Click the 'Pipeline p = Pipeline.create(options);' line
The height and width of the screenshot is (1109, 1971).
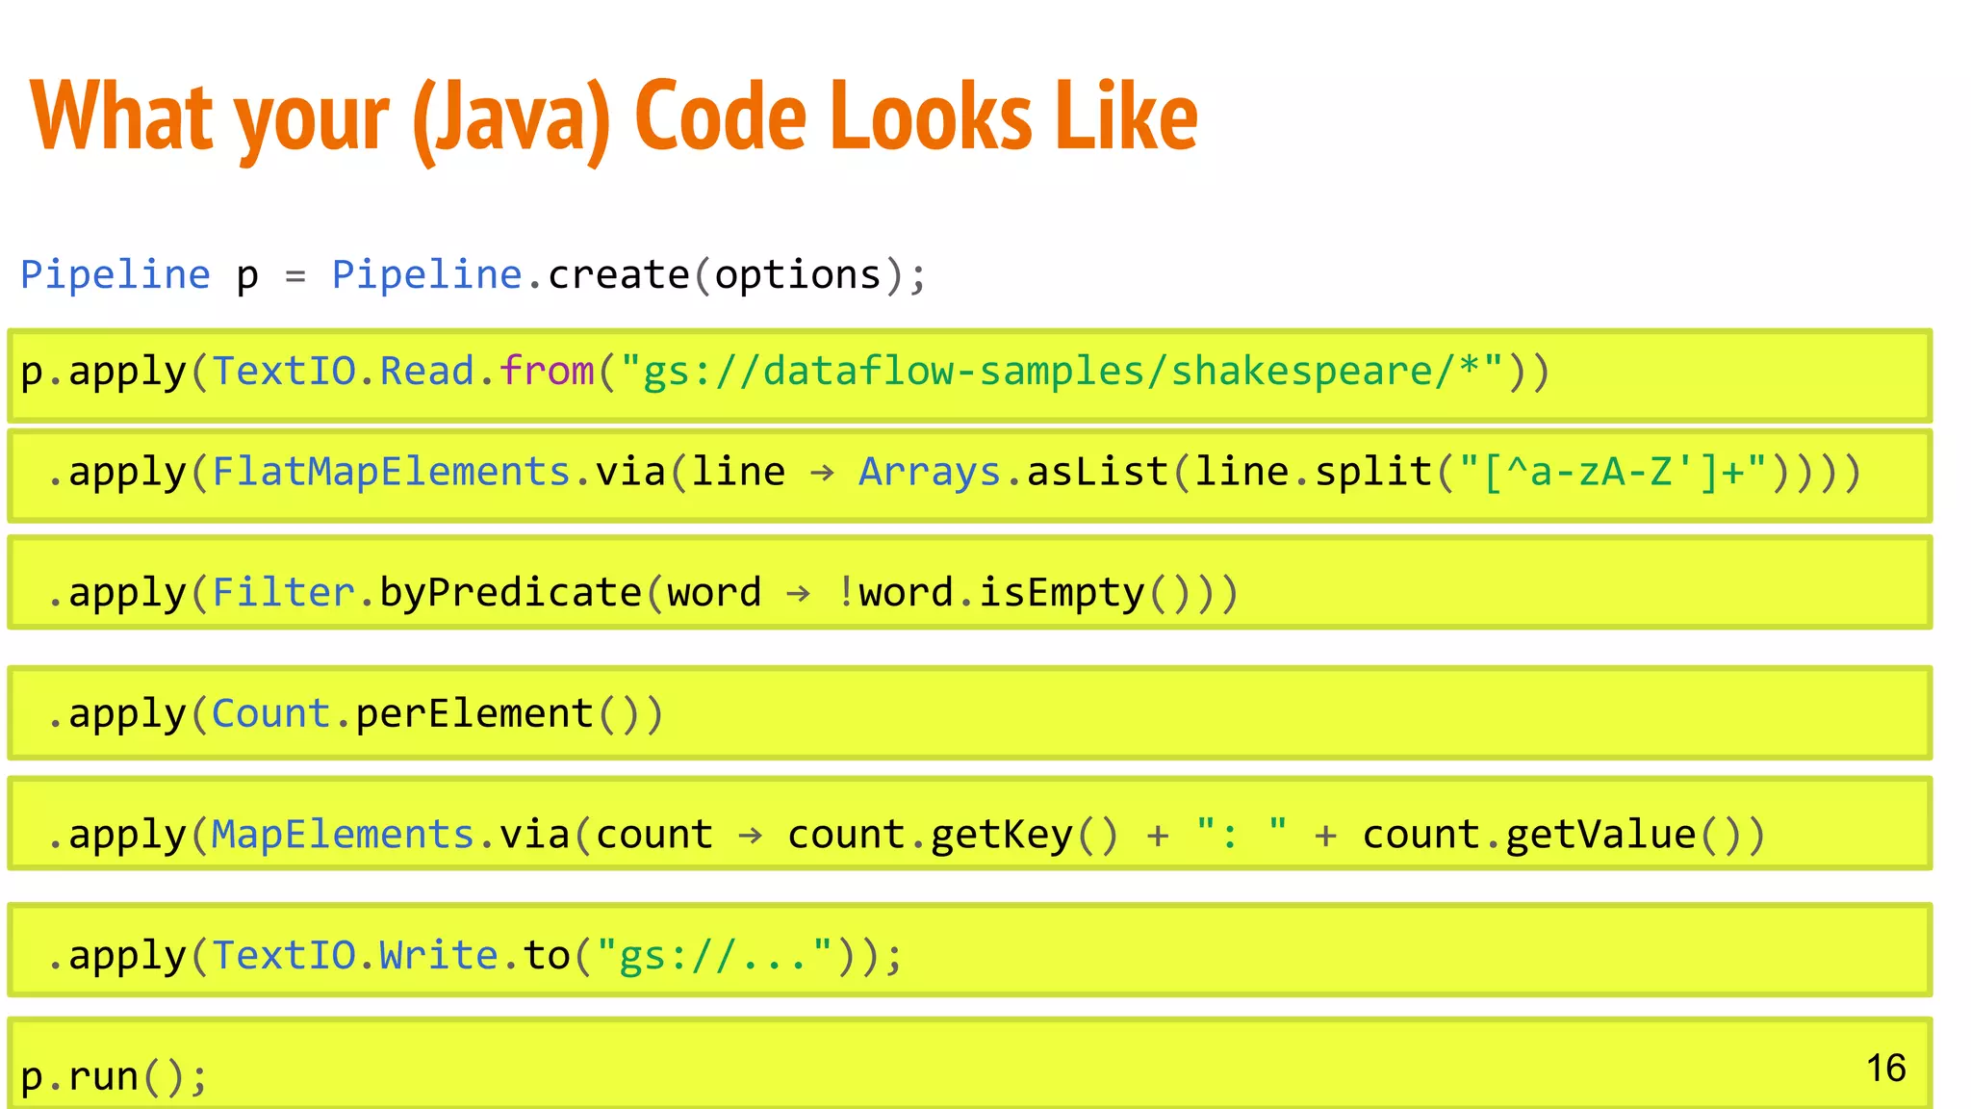tap(473, 275)
